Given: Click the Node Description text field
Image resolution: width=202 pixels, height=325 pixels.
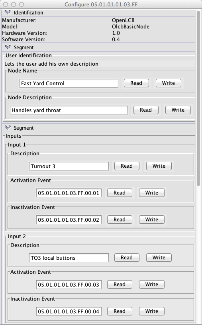Looking at the screenshot, I should (69, 110).
